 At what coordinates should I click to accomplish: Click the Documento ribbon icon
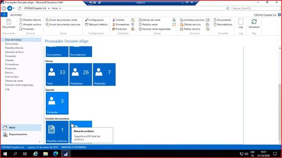pyautogui.click(x=9, y=23)
